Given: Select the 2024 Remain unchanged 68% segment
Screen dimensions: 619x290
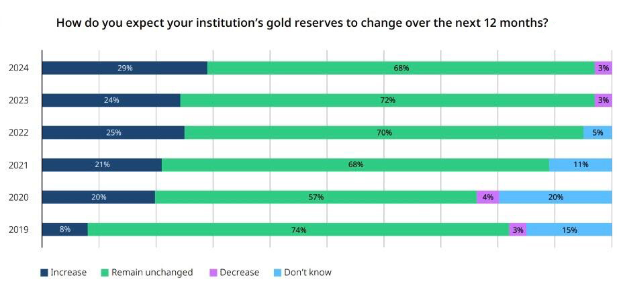Looking at the screenshot, I should 401,68.
